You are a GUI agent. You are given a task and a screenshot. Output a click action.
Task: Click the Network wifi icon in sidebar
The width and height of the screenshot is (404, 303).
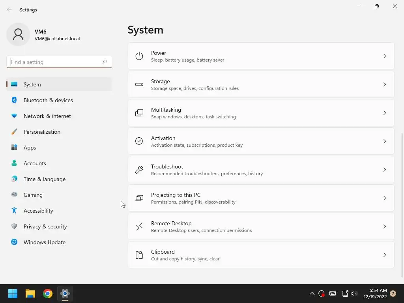pyautogui.click(x=14, y=116)
